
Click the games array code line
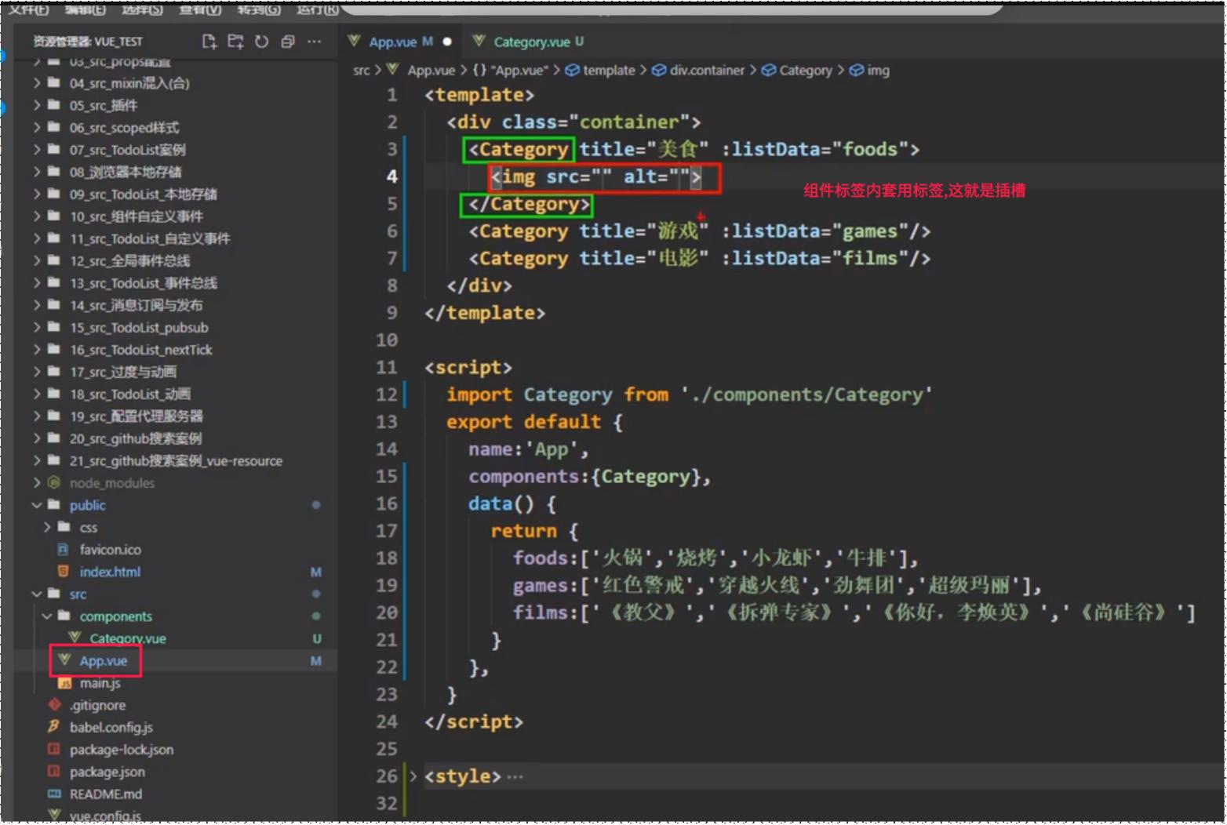[x=777, y=586]
